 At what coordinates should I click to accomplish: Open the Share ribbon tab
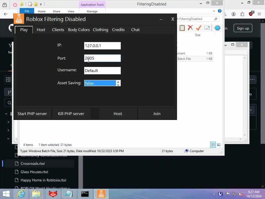(56, 11)
